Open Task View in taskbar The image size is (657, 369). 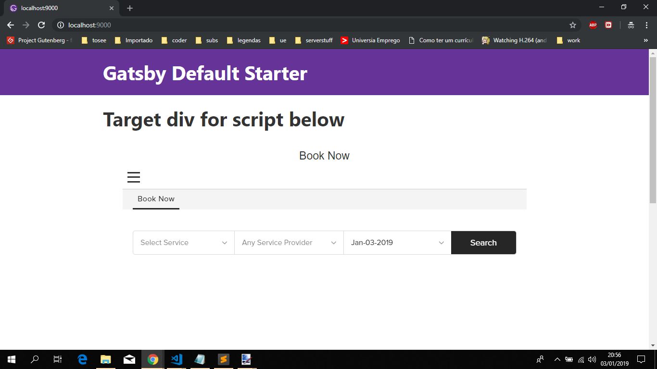point(58,359)
